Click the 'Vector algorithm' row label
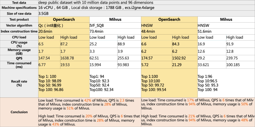The image size is (255, 127). click(19, 26)
